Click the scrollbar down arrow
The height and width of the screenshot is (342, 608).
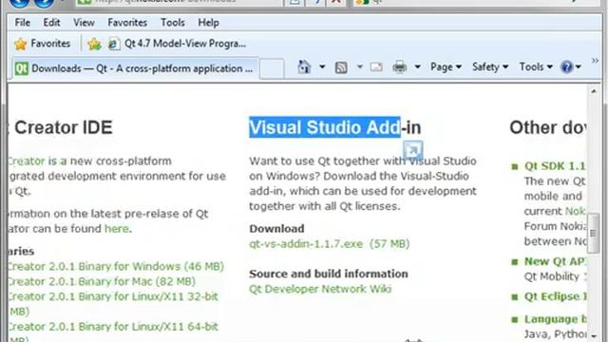pyautogui.click(x=594, y=335)
